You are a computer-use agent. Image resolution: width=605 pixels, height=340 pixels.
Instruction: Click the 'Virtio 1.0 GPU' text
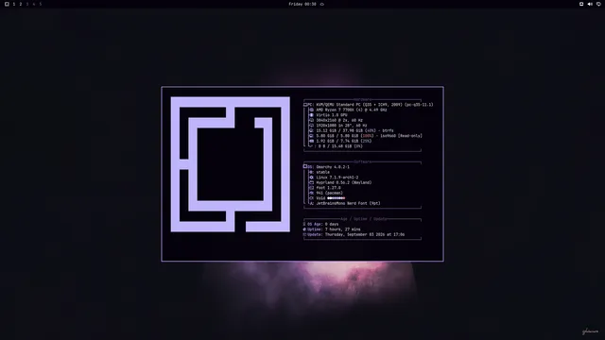332,115
